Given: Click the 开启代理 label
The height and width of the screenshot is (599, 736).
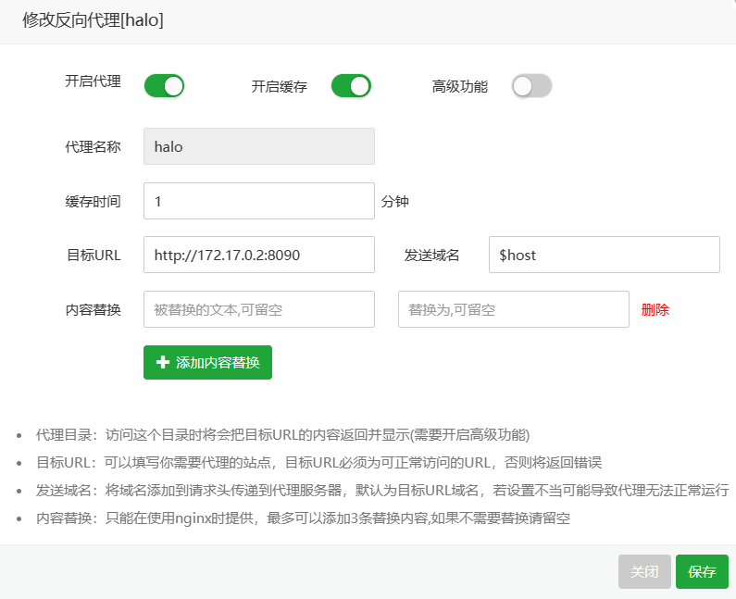Looking at the screenshot, I should (x=93, y=81).
